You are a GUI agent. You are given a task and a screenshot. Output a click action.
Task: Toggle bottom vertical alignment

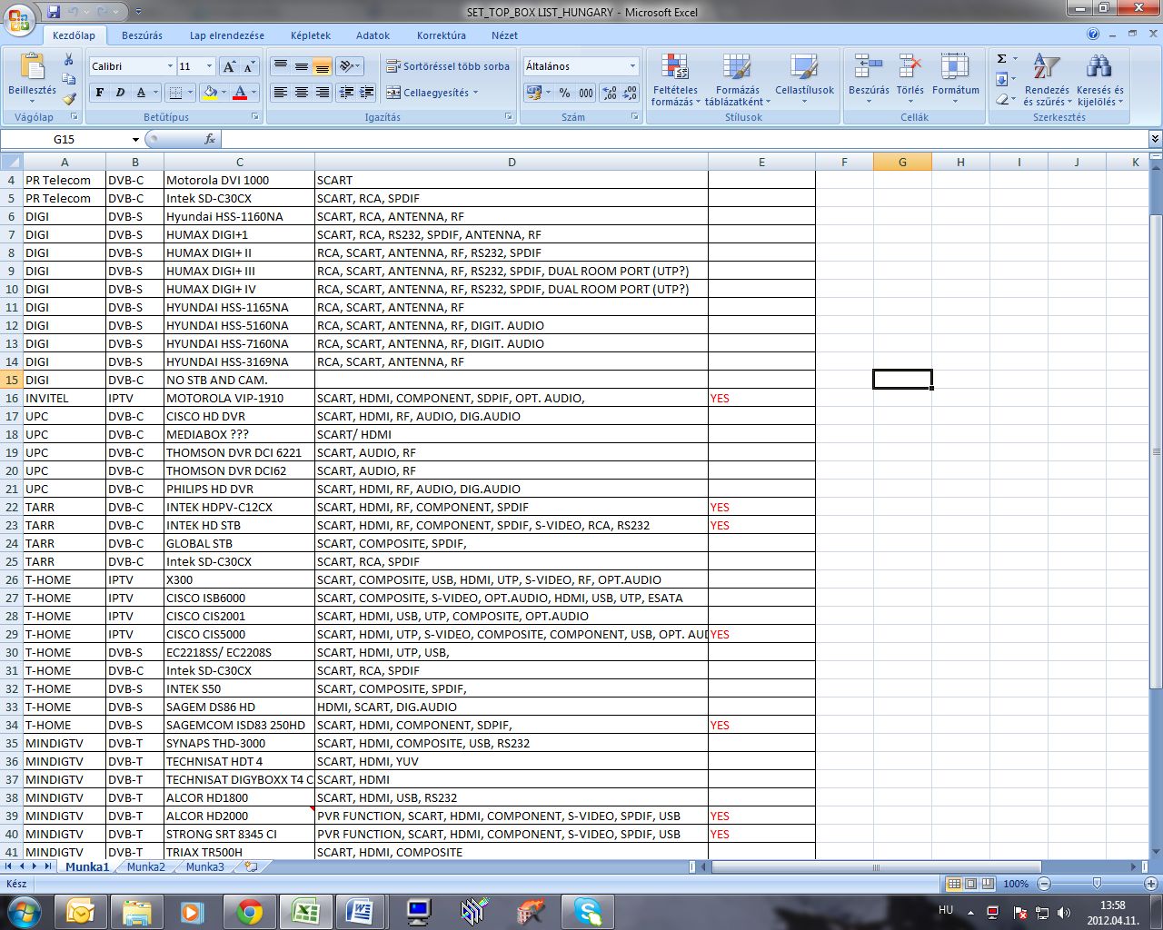pyautogui.click(x=322, y=66)
